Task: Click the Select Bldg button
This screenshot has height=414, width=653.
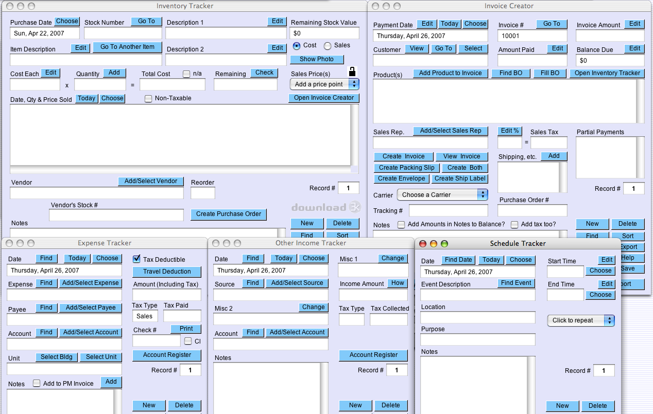Action: click(x=57, y=357)
